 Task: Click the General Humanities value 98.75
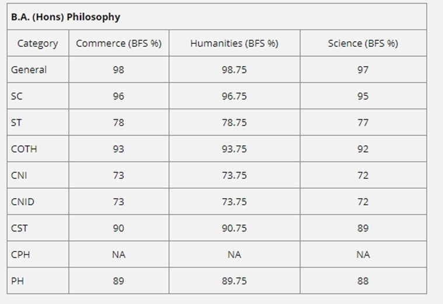pos(234,70)
